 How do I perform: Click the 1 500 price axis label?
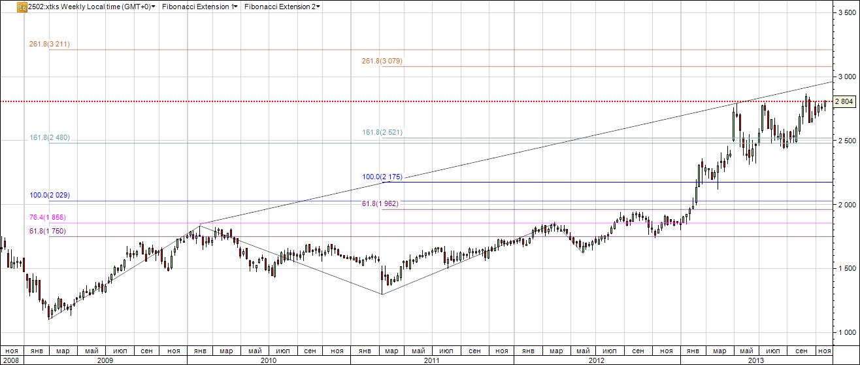846,268
